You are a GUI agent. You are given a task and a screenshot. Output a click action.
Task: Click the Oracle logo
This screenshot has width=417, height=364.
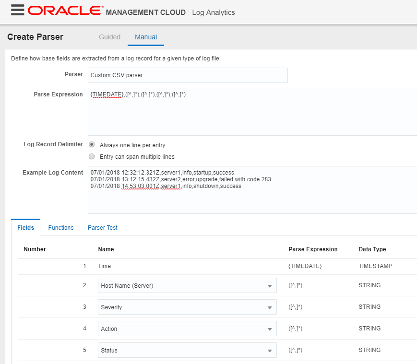[65, 11]
